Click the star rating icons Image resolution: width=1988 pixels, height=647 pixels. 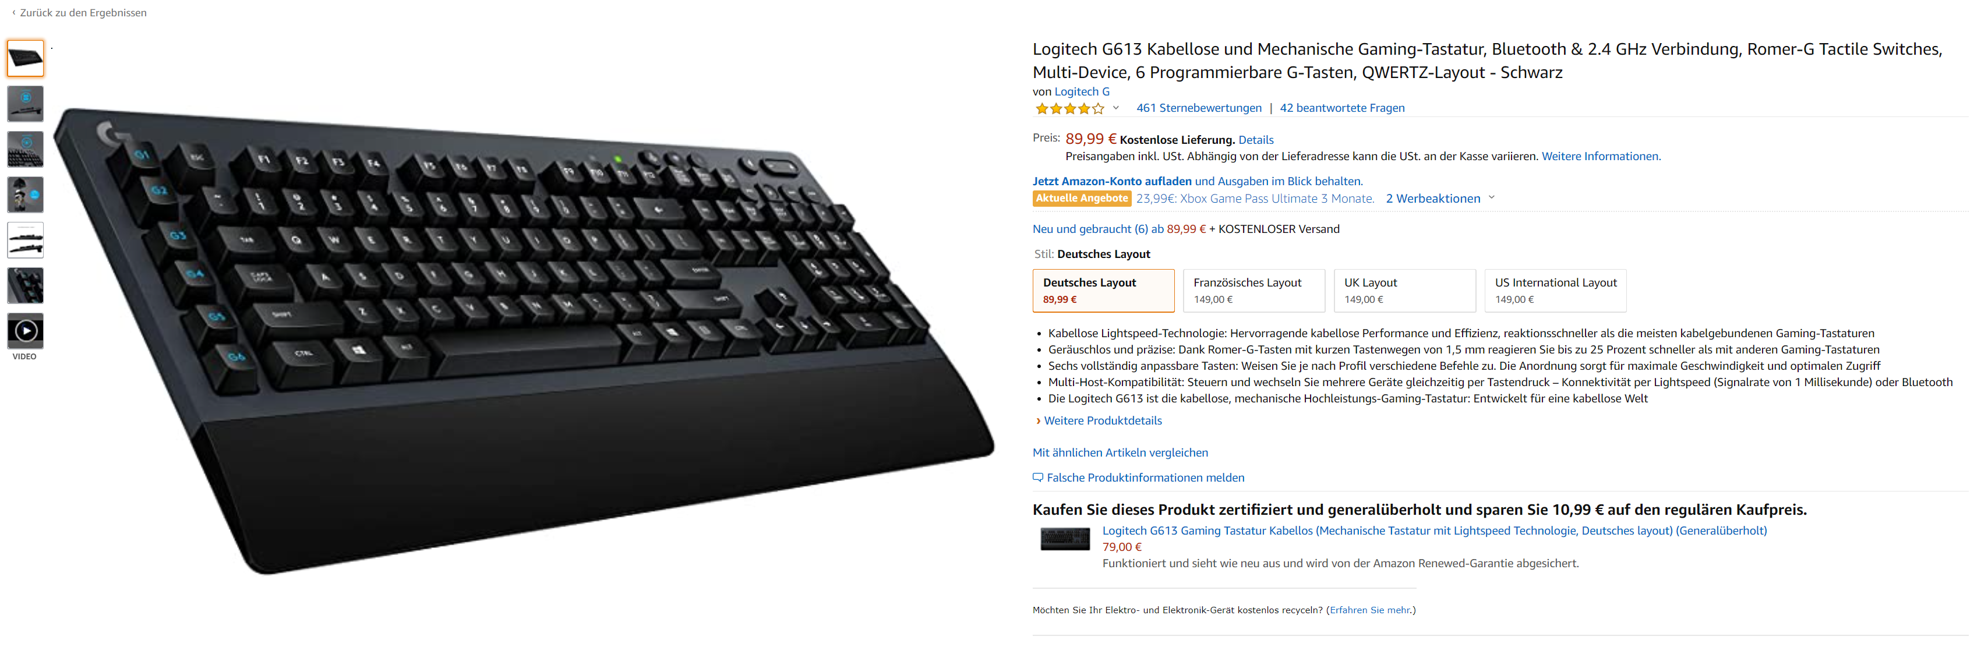(1069, 109)
